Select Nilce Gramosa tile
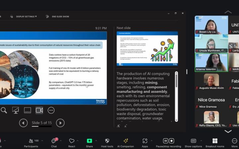Screen dimensions: 239x149 pyautogui.click(x=211, y=100)
